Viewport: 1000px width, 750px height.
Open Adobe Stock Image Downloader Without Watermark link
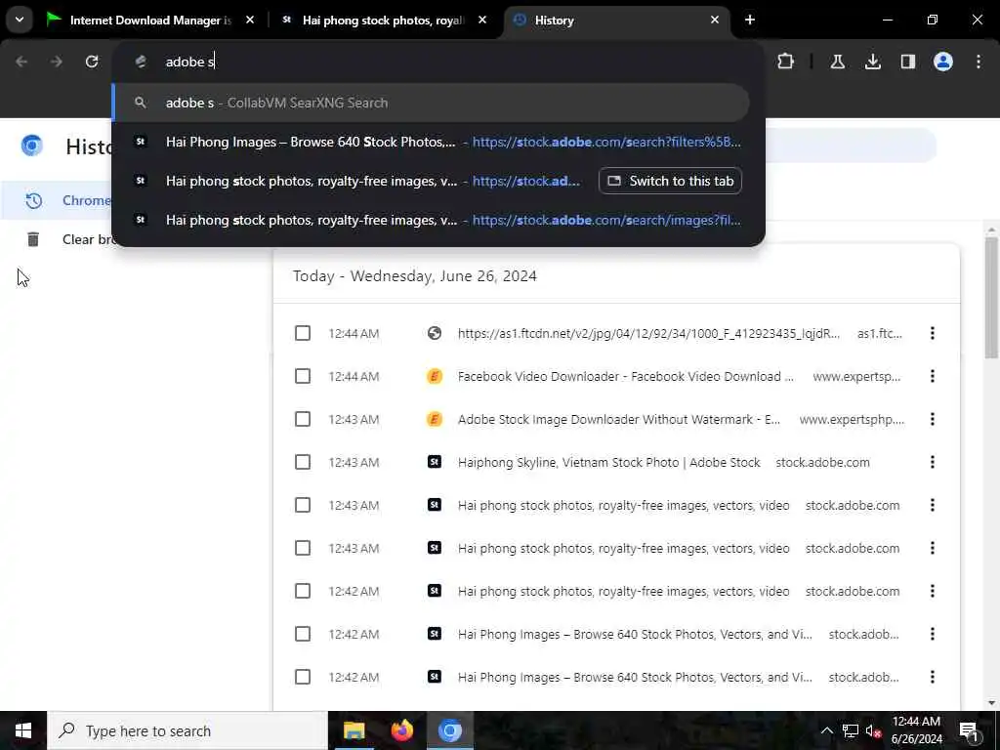(x=618, y=419)
